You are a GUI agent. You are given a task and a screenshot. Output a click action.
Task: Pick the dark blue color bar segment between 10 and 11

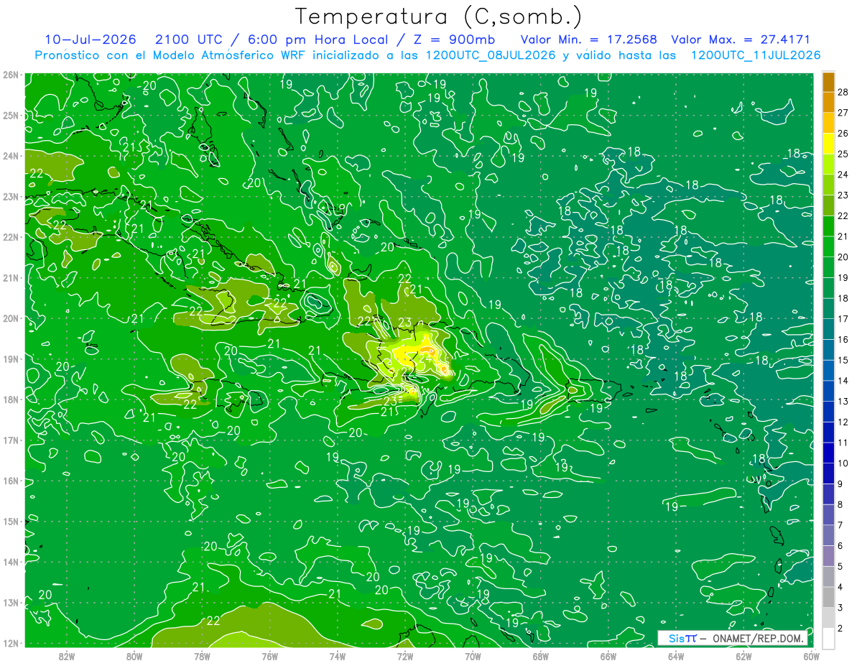point(828,453)
